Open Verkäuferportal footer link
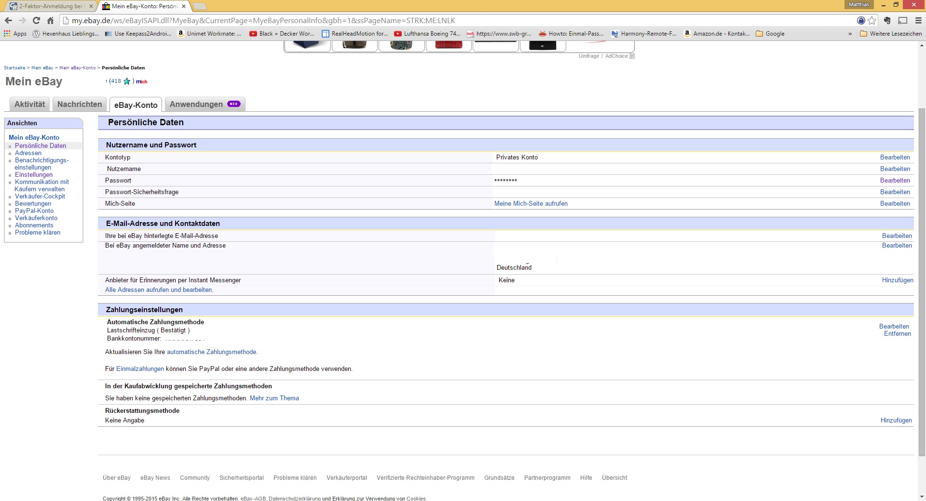926x501 pixels. coord(347,478)
